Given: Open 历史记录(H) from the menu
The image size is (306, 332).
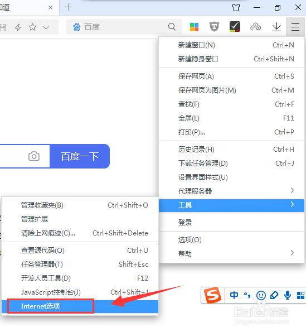Looking at the screenshot, I should [231, 150].
